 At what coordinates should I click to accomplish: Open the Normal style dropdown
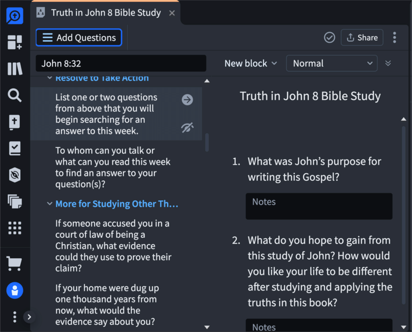[x=331, y=63]
